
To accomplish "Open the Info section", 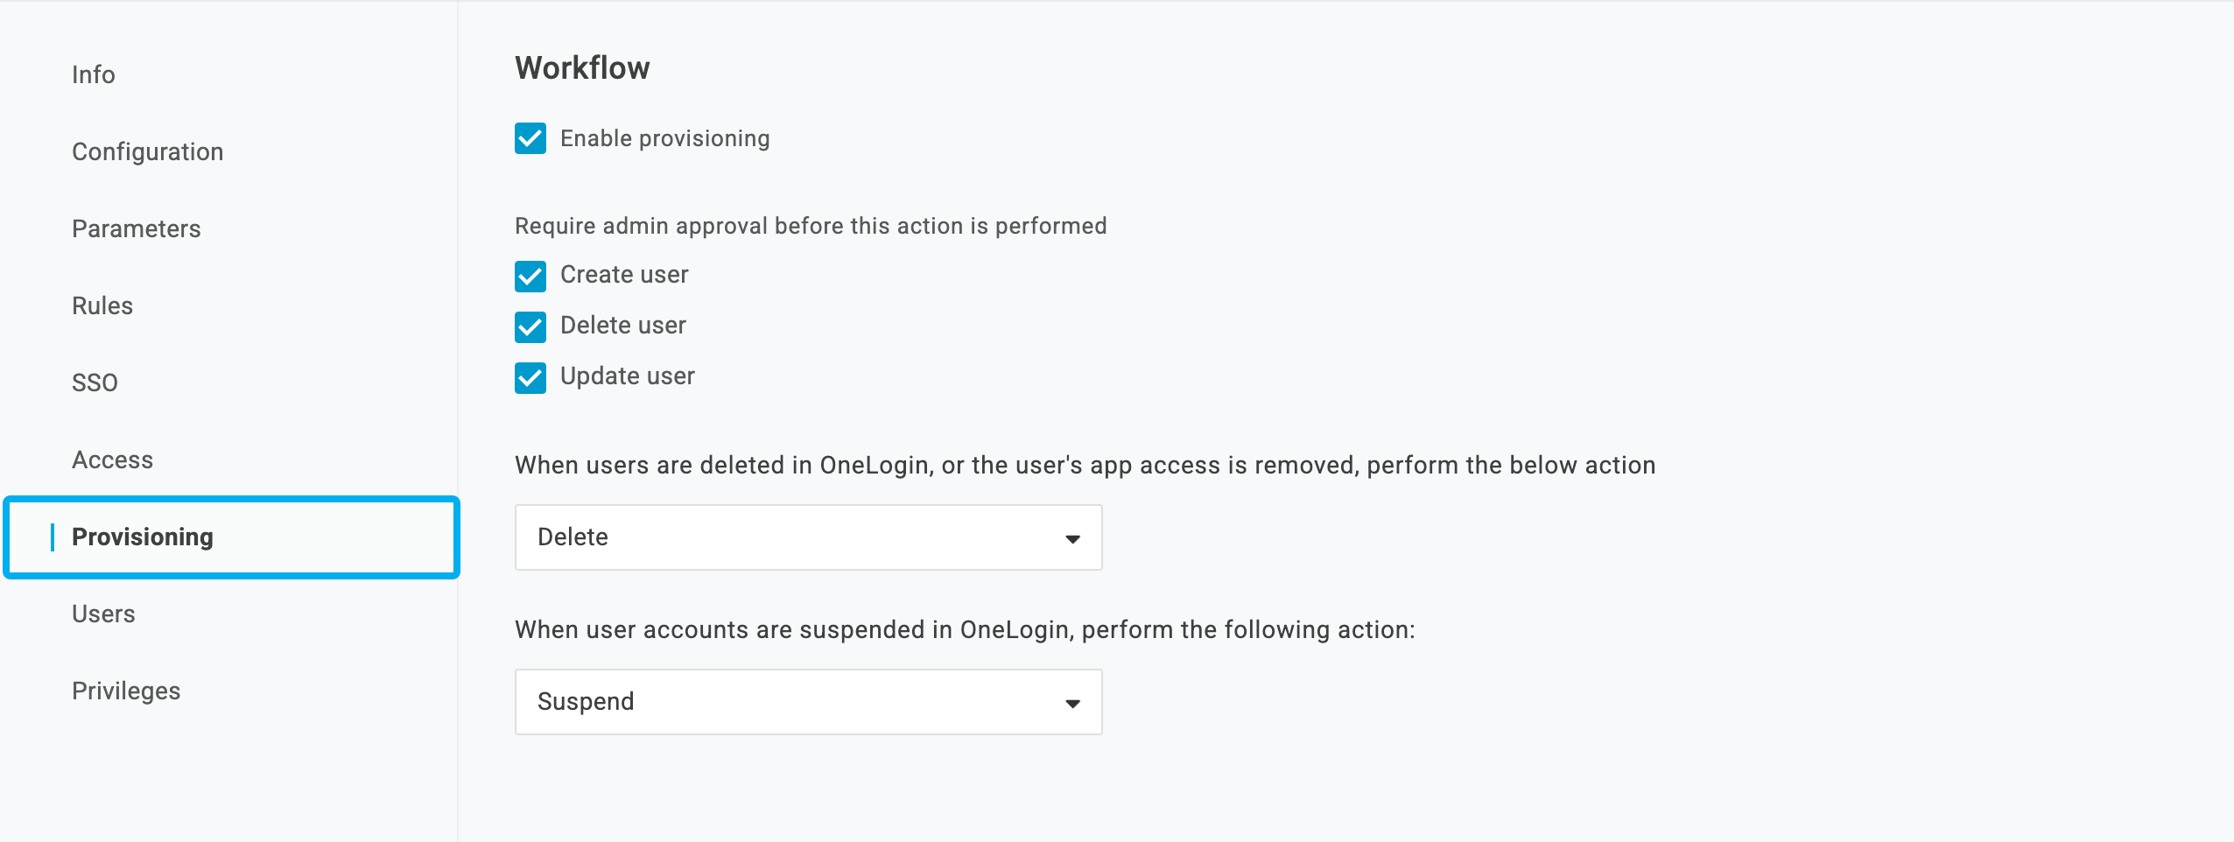I will pos(94,74).
